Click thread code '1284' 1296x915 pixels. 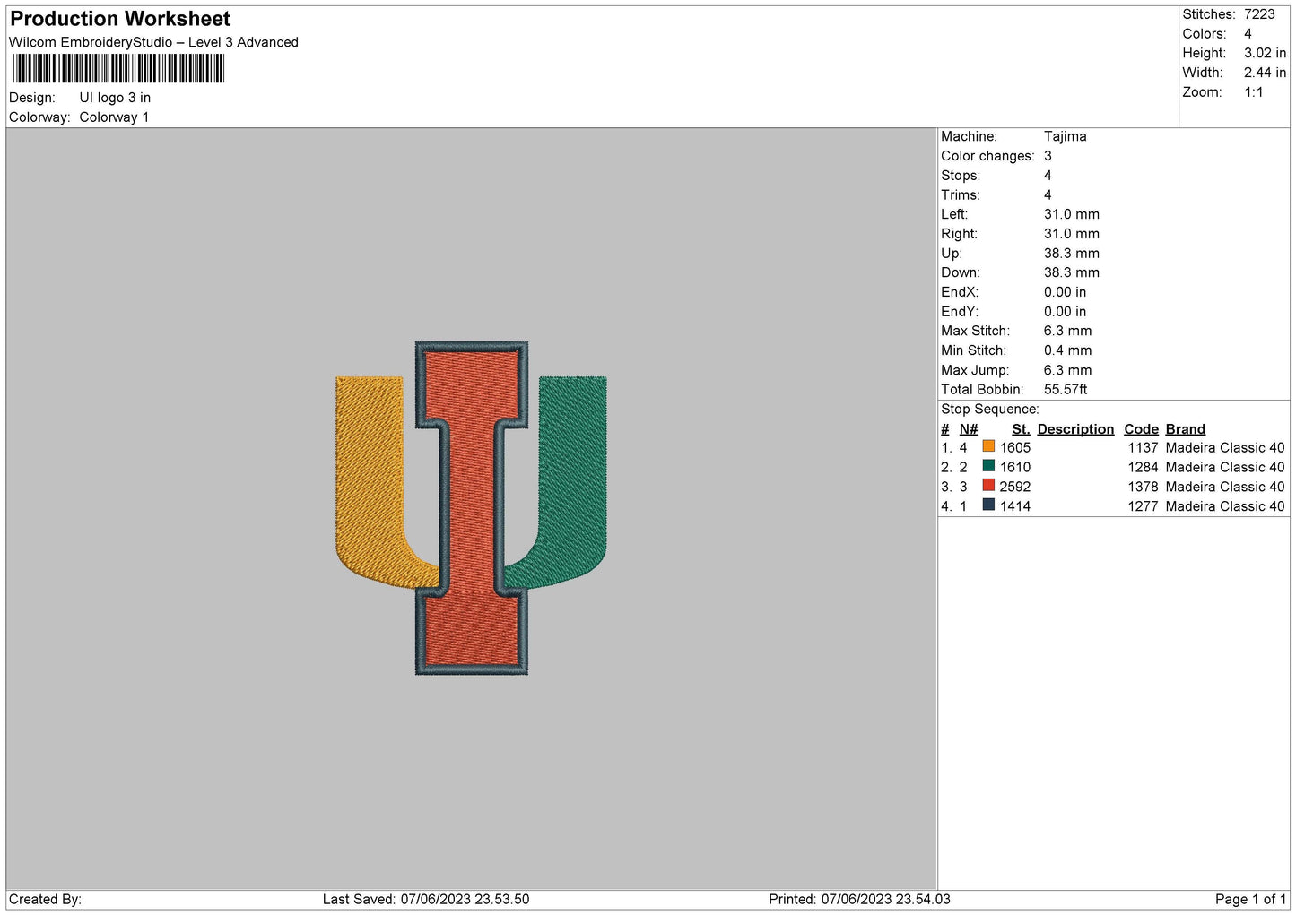pos(1143,468)
